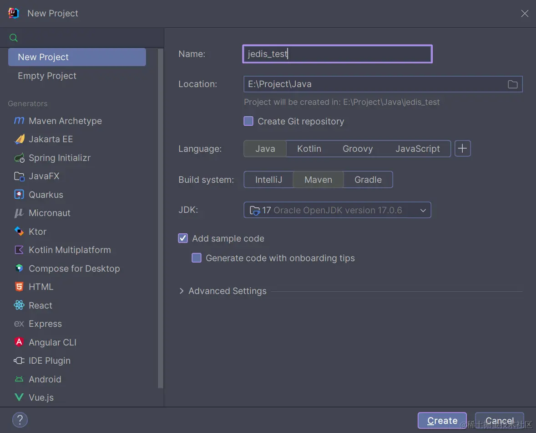Viewport: 536px width, 433px height.
Task: Click the IDE Plugin plug icon
Action: 19,361
